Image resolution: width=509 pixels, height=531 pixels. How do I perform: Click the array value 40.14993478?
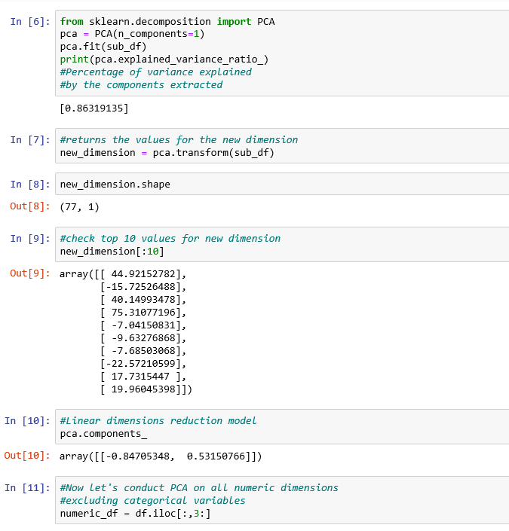tap(143, 300)
